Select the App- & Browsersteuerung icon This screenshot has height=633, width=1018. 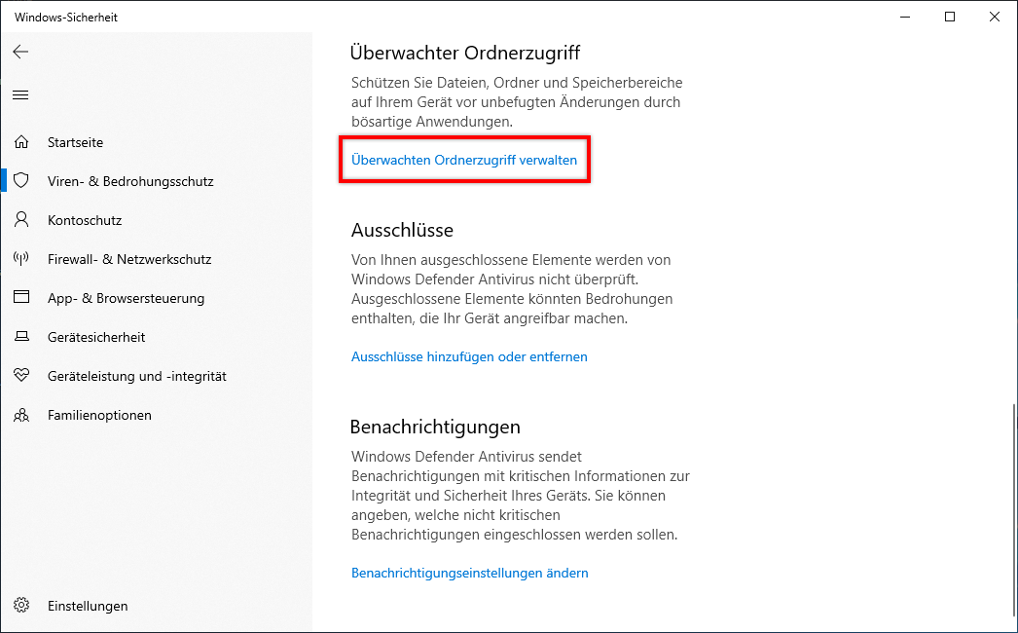[x=21, y=298]
